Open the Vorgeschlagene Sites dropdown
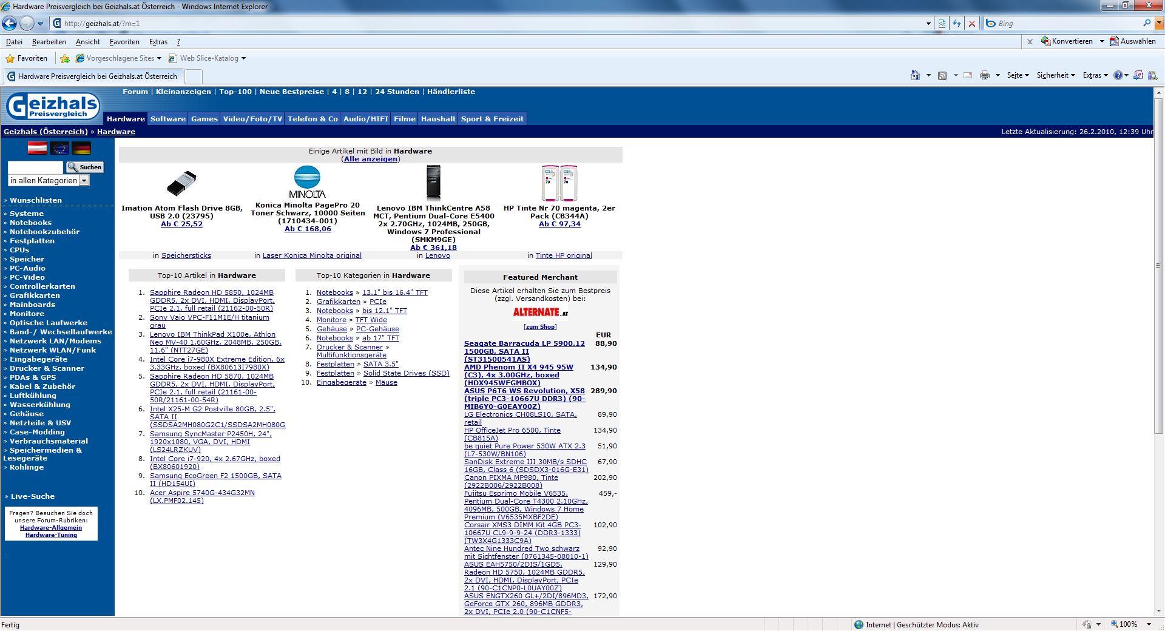Viewport: 1165px width, 631px height. pyautogui.click(x=118, y=58)
